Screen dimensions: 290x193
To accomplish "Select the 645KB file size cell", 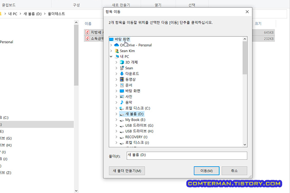I will pyautogui.click(x=268, y=33).
